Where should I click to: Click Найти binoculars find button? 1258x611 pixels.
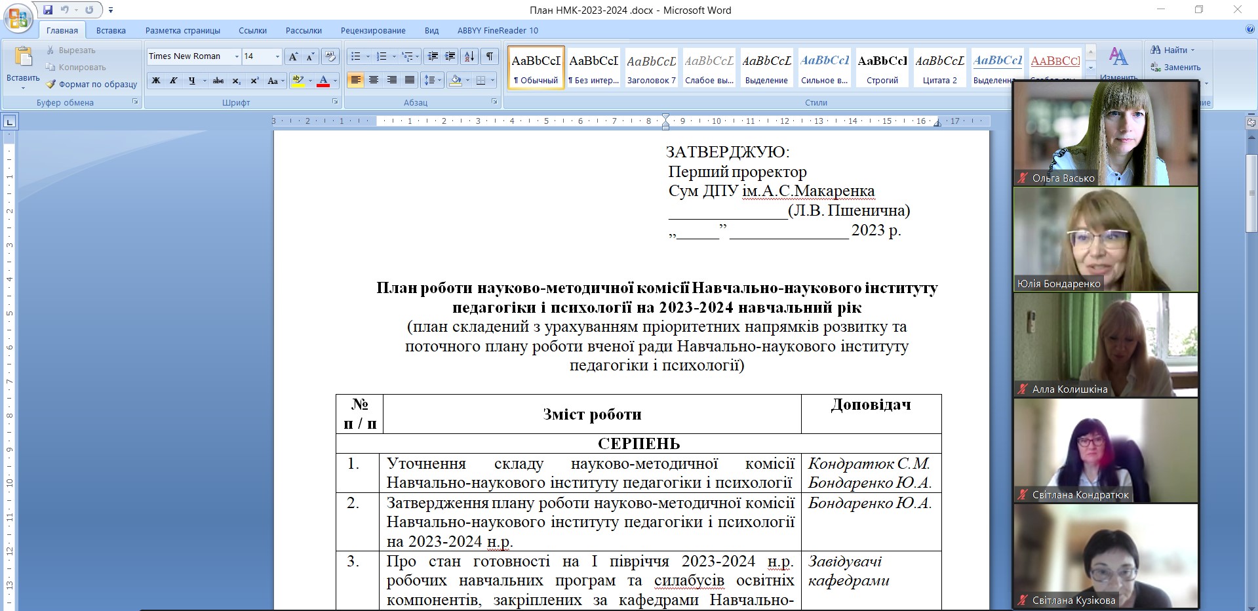pyautogui.click(x=1172, y=50)
